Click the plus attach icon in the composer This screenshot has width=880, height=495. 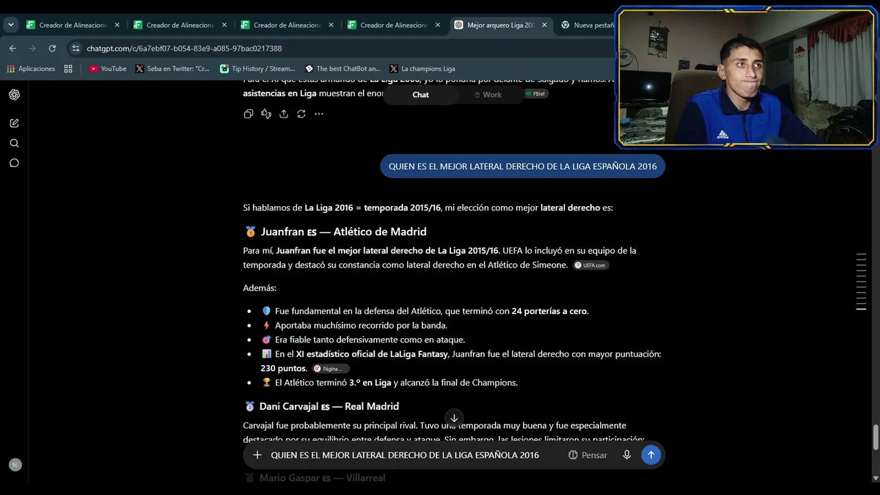pos(257,455)
